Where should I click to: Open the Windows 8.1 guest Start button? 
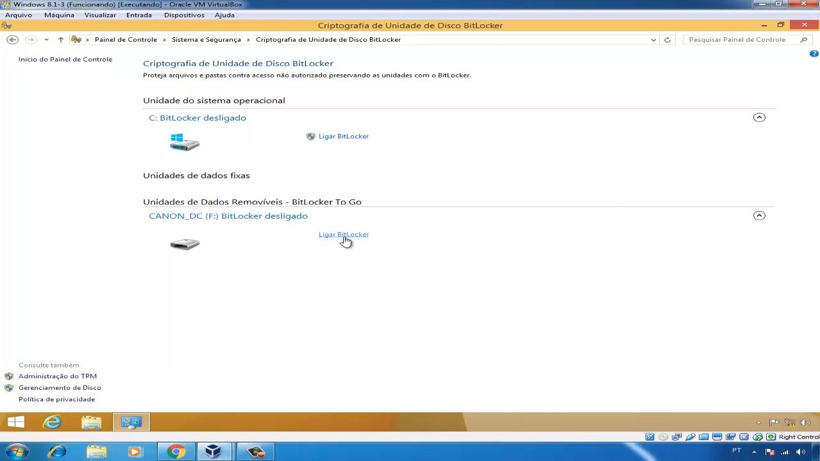coord(16,422)
